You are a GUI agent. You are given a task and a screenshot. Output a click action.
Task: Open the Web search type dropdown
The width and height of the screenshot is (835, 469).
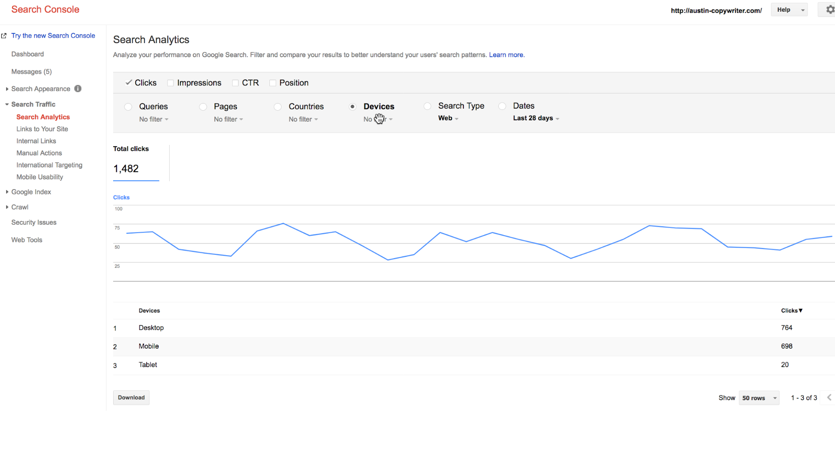pos(447,118)
